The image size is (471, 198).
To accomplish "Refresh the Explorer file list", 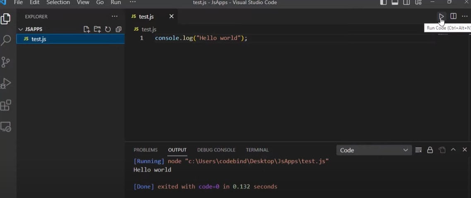I will click(108, 29).
